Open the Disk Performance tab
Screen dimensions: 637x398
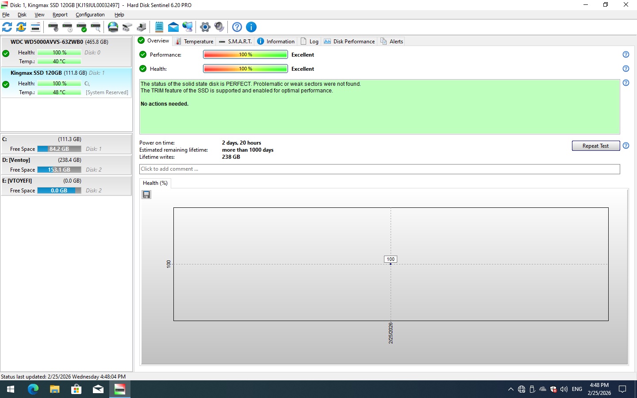pyautogui.click(x=349, y=41)
